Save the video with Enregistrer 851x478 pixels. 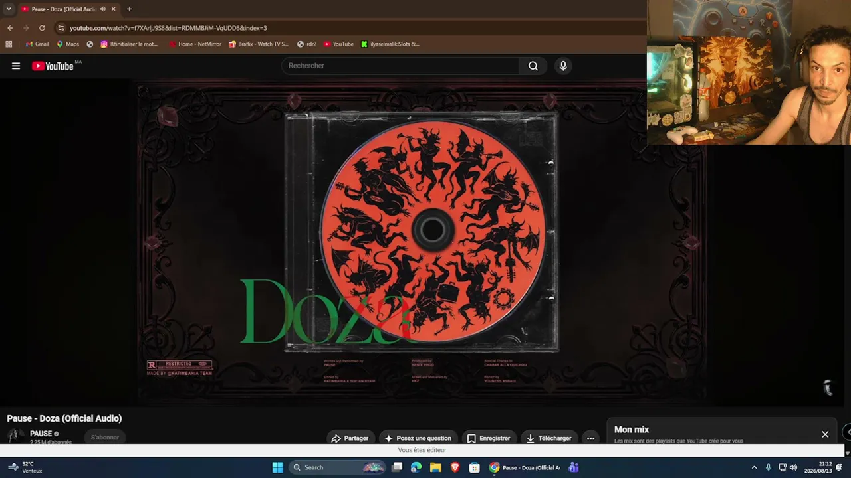(x=489, y=438)
